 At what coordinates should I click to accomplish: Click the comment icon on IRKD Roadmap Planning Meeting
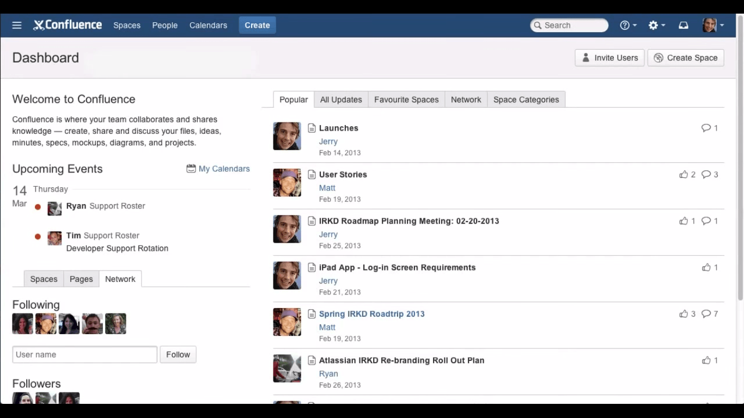[x=706, y=221]
